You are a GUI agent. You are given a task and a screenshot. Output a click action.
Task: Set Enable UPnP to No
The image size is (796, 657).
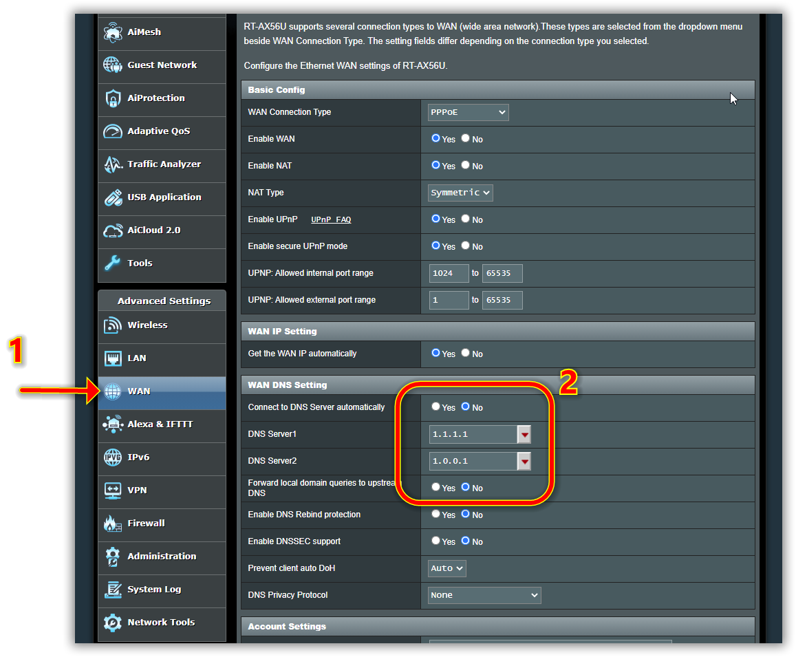(466, 219)
